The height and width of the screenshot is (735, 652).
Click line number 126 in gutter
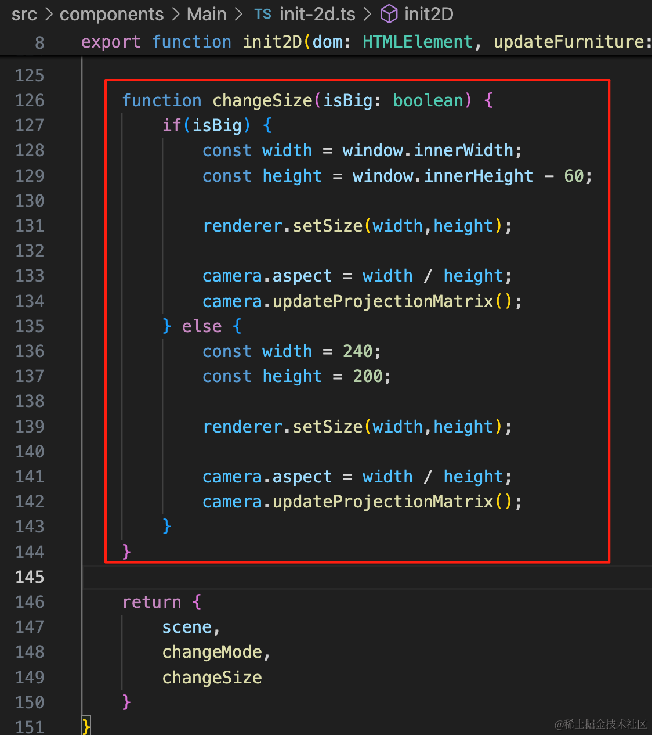(30, 100)
